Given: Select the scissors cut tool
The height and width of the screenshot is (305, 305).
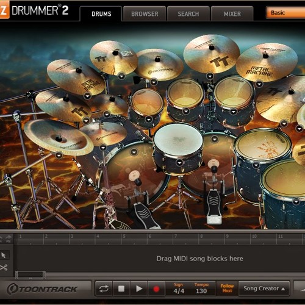Looking at the screenshot, I should pyautogui.click(x=4, y=267).
